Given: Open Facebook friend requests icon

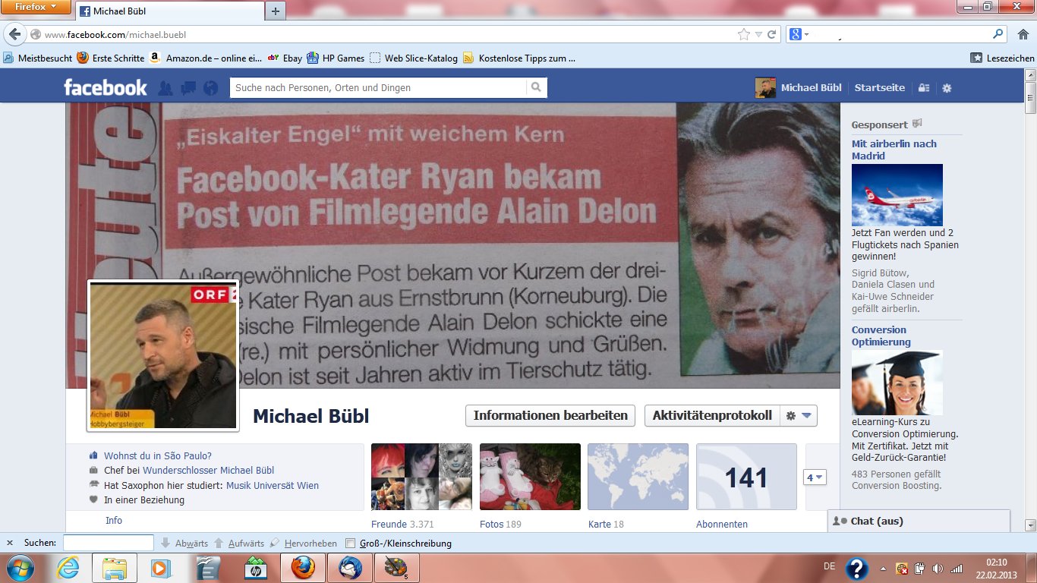Looking at the screenshot, I should tap(165, 88).
